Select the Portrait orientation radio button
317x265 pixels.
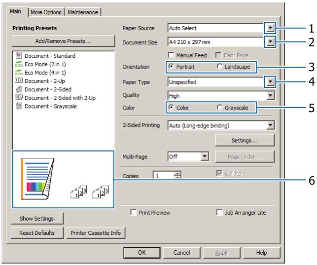point(171,66)
